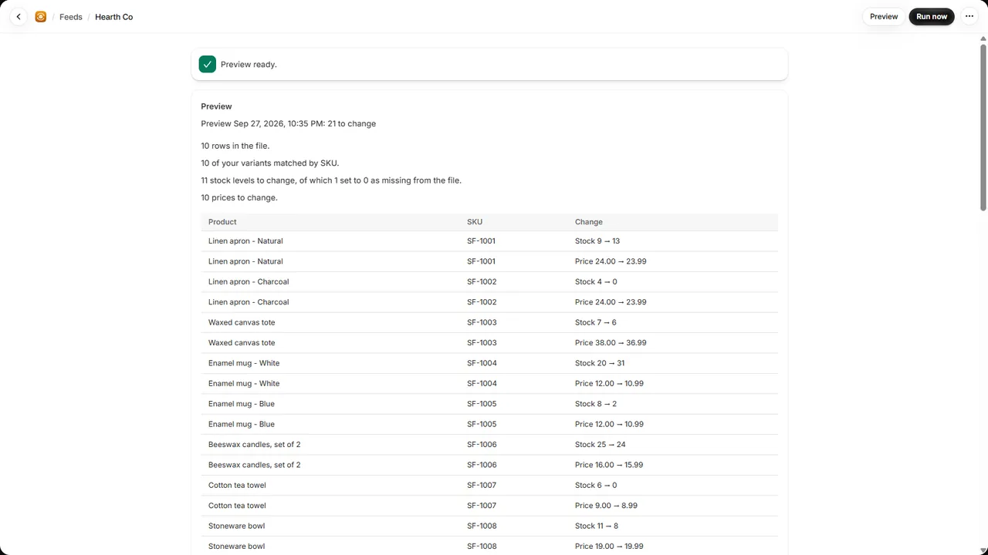Screen dimensions: 988x555
Task: Click the SKU column header
Action: coord(475,222)
